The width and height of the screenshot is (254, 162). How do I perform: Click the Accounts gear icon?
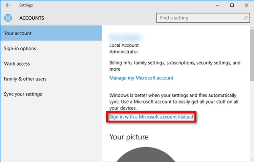point(8,18)
